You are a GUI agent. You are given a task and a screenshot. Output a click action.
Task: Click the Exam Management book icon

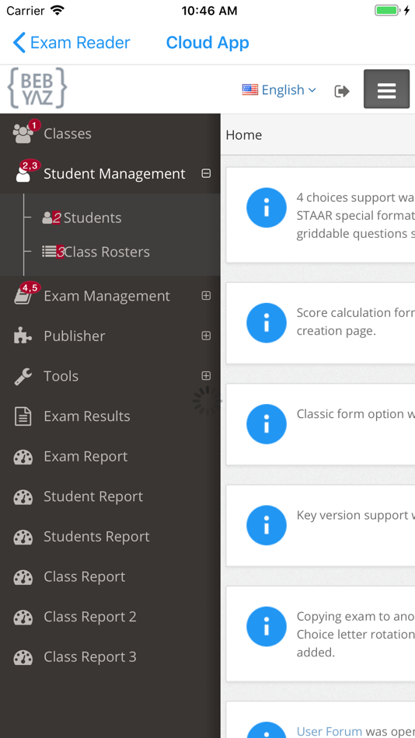pyautogui.click(x=23, y=296)
